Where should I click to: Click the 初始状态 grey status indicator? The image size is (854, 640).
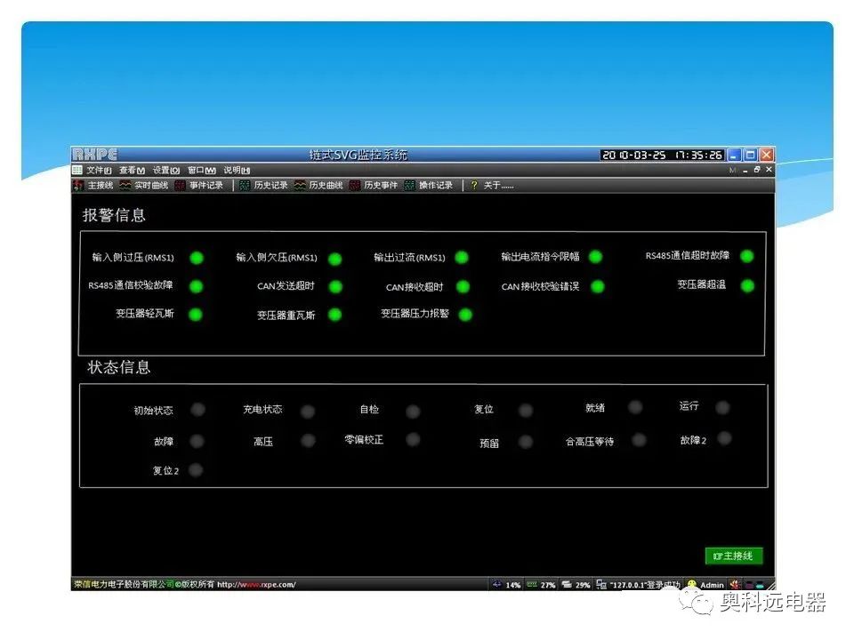198,409
